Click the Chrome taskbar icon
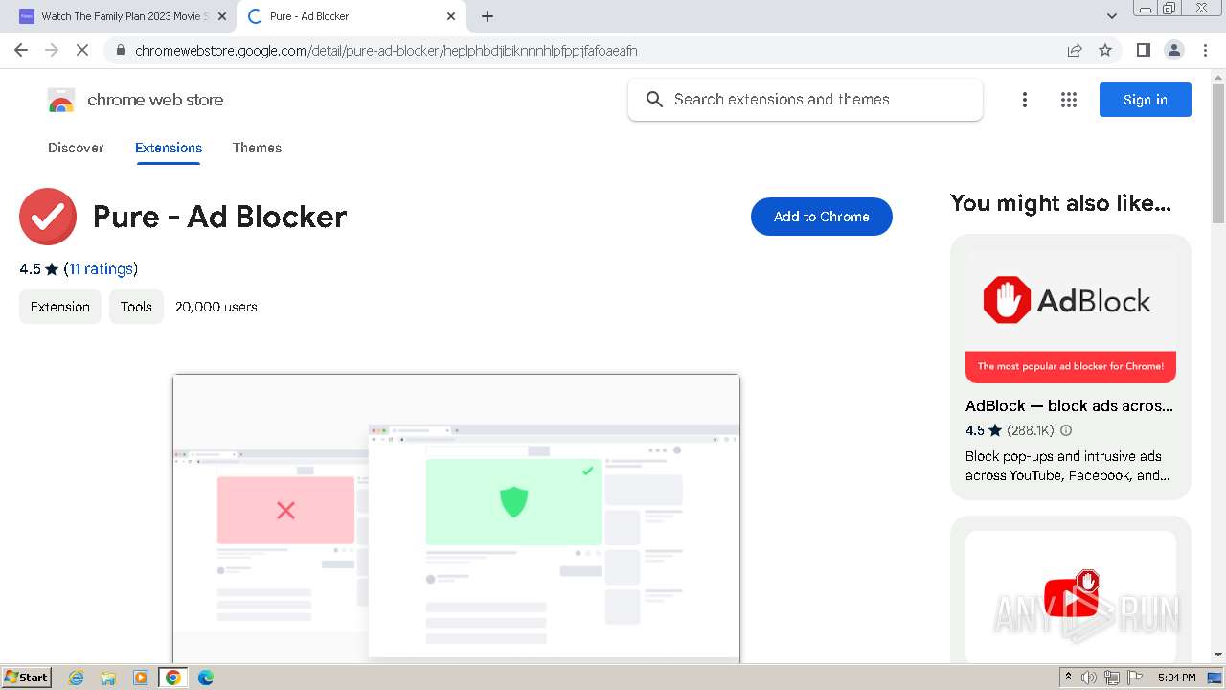 pyautogui.click(x=172, y=678)
